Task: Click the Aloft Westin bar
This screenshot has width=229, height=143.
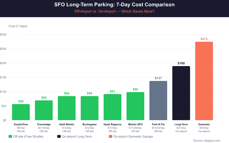Action: pos(67,108)
